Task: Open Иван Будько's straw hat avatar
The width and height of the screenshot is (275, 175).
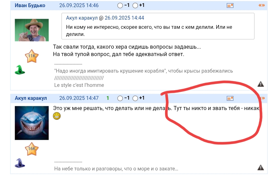Action: pos(32,30)
